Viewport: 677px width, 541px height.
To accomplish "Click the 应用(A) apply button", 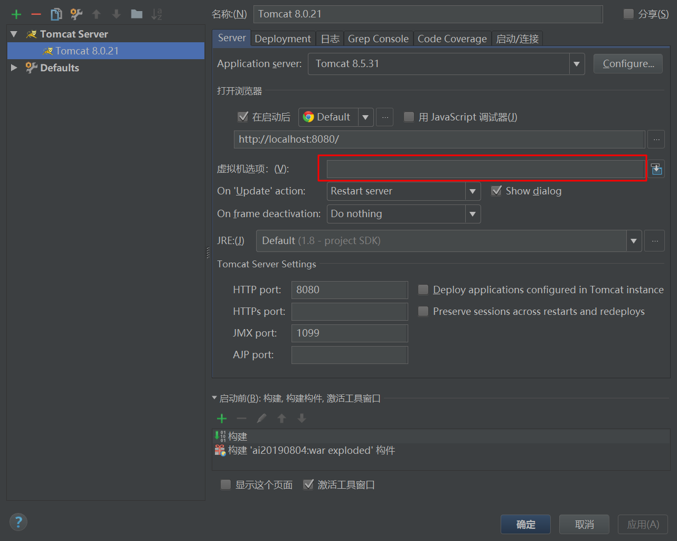I will pos(643,525).
